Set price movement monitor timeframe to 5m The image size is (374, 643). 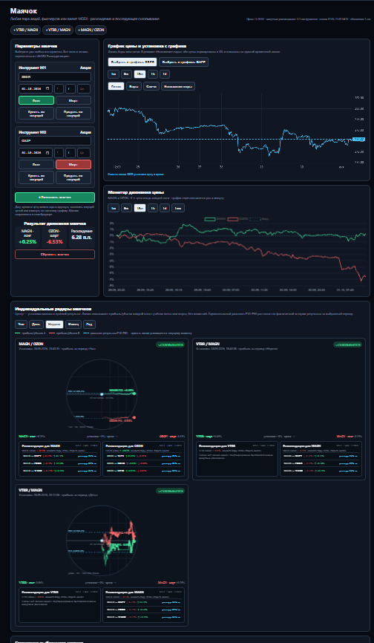(127, 208)
